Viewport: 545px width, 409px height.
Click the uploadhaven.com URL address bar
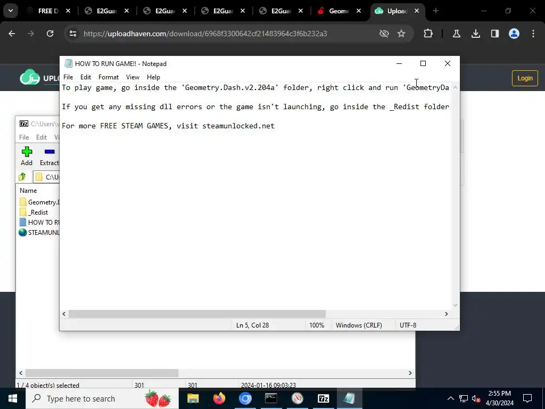[205, 34]
